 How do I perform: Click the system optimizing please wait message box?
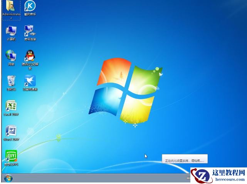click(x=185, y=159)
